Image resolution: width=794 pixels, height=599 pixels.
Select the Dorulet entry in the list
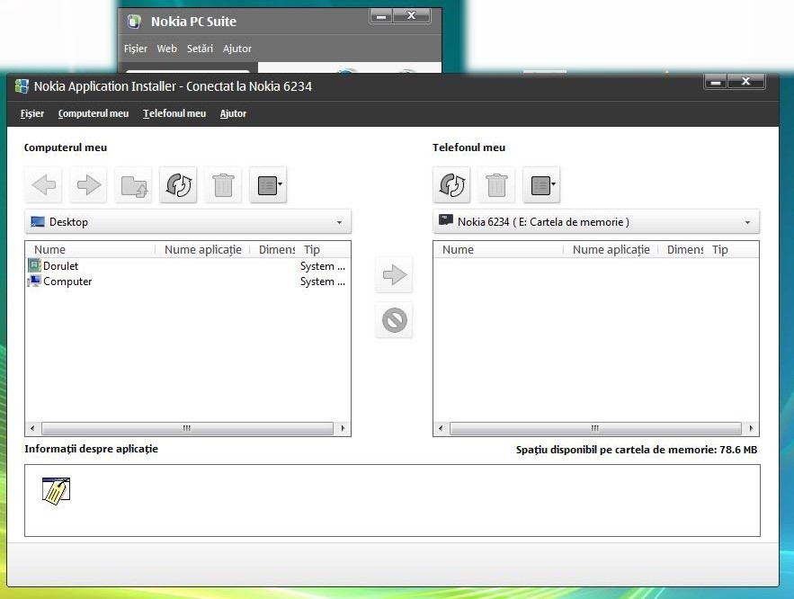click(61, 266)
